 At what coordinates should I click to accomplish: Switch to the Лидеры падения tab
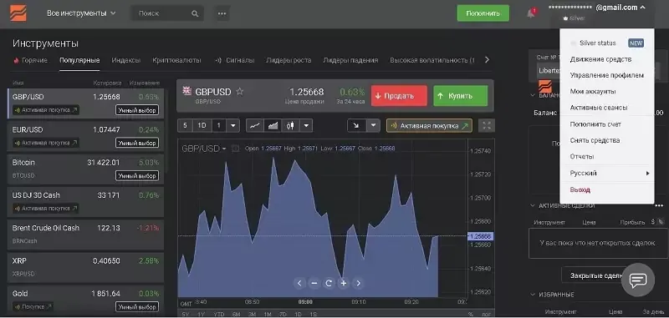(350, 60)
